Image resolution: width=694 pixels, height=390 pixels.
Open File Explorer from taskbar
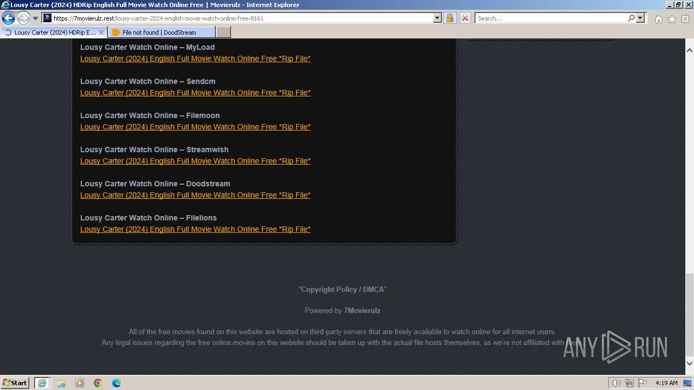[61, 383]
